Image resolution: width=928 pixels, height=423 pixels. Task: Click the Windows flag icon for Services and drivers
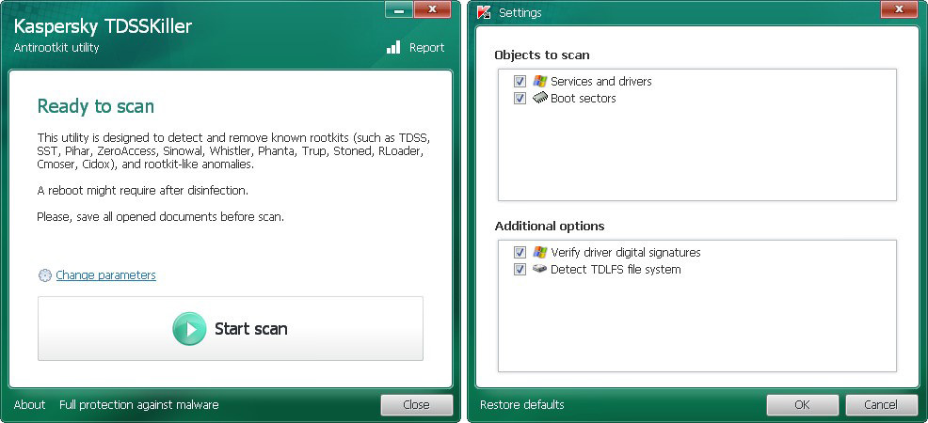tap(539, 81)
